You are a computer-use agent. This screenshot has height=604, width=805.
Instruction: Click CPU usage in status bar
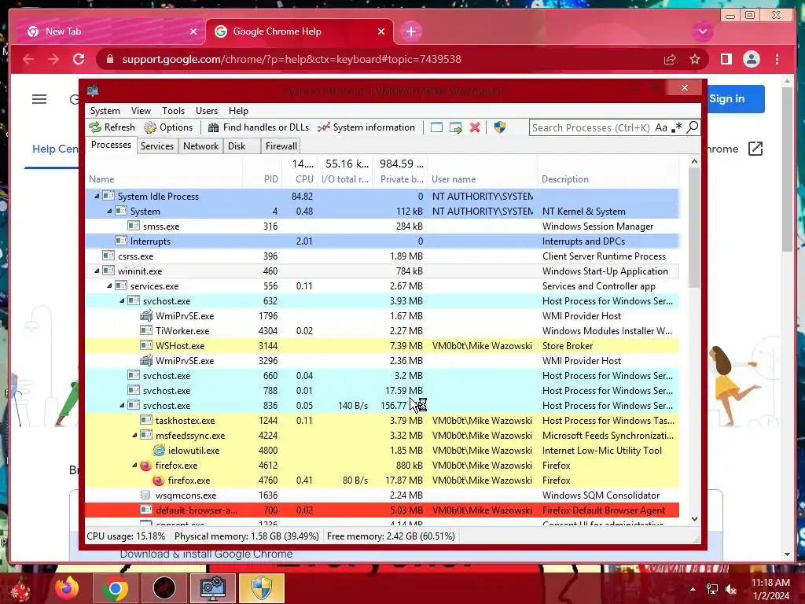tap(126, 536)
